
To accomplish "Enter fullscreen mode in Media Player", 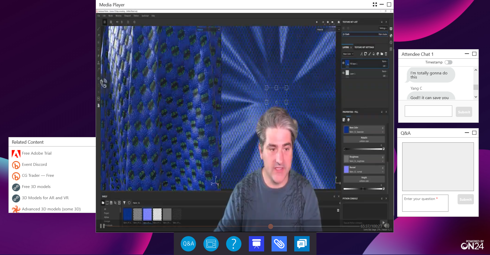I will (x=375, y=5).
